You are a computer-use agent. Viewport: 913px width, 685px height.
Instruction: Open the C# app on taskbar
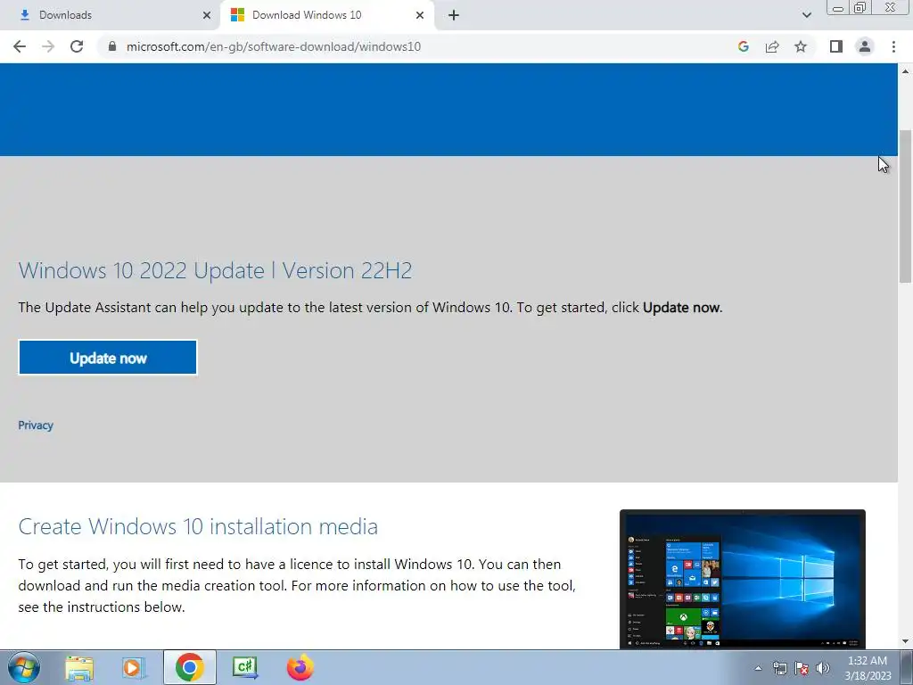[245, 667]
